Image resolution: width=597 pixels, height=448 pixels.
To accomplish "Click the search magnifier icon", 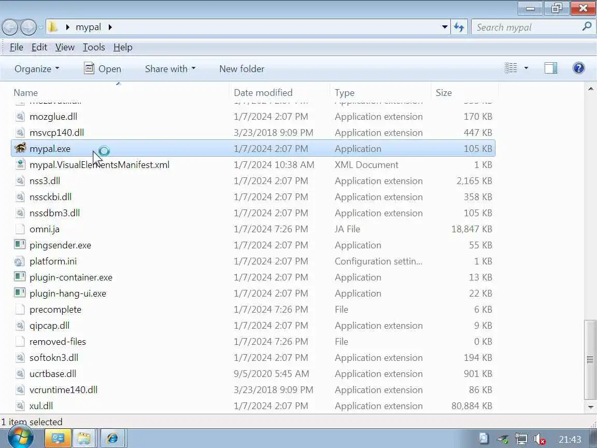I will tap(587, 26).
